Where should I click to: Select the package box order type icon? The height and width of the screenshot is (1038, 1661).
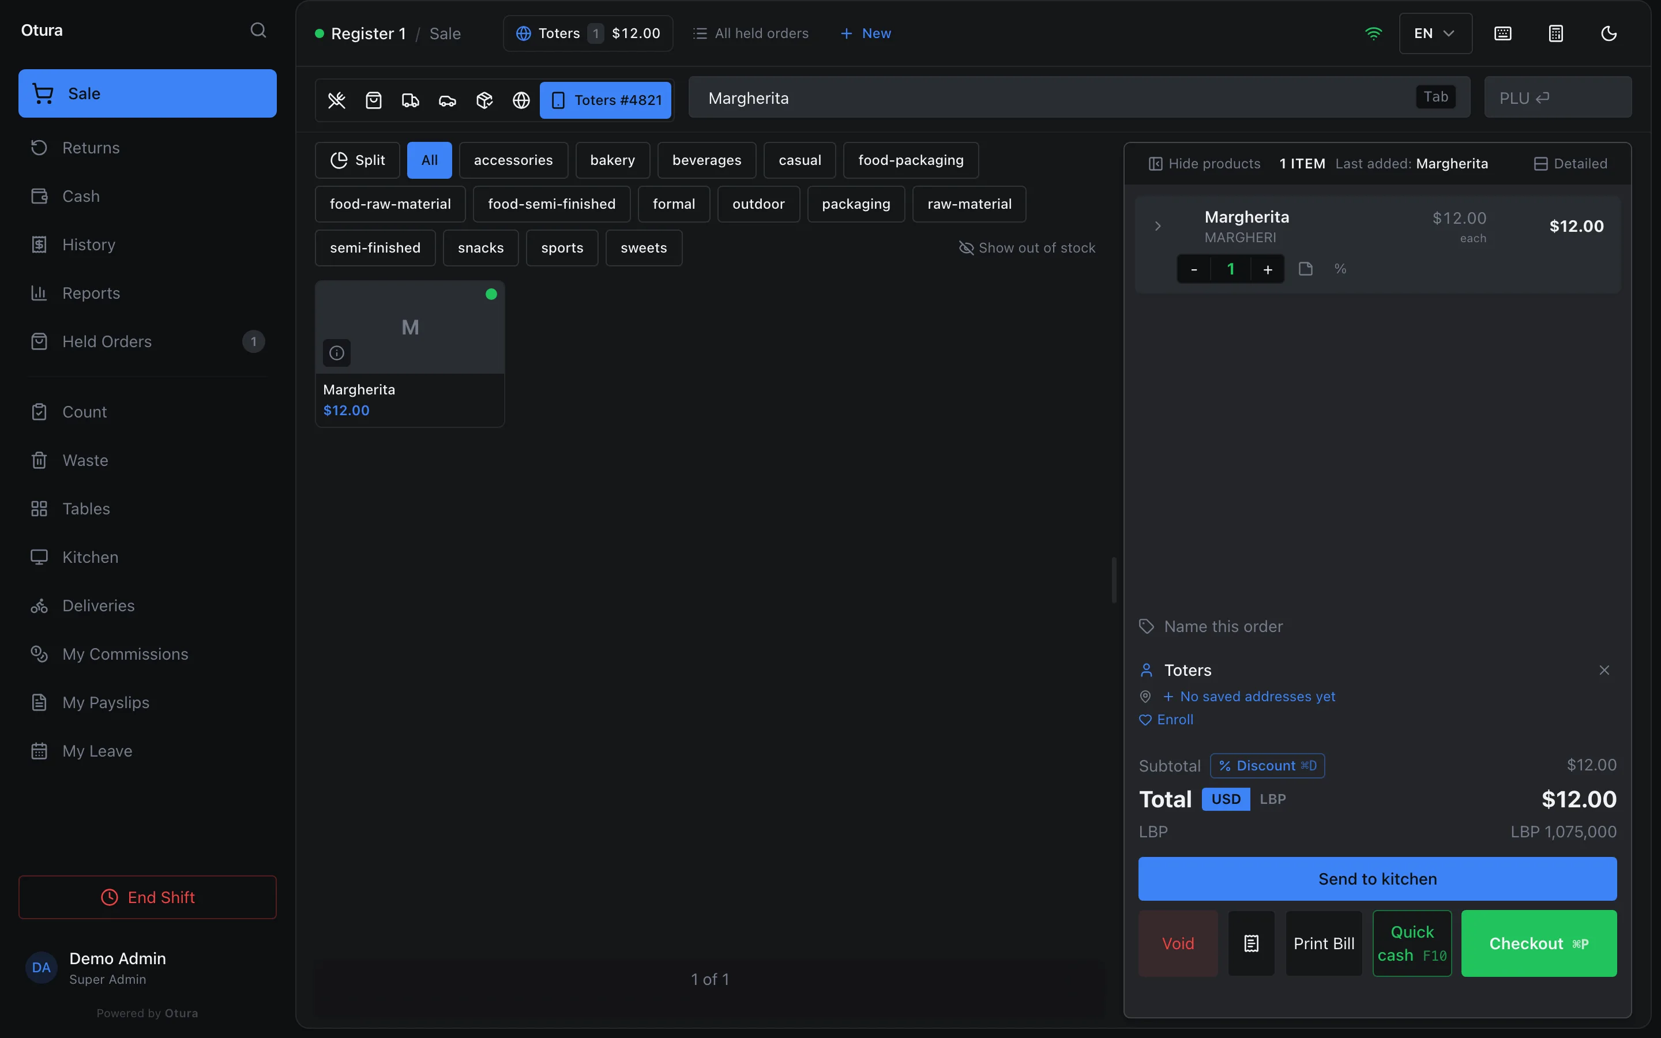point(484,100)
